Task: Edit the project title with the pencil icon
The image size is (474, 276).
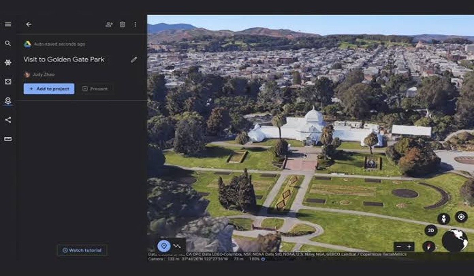Action: coord(134,59)
